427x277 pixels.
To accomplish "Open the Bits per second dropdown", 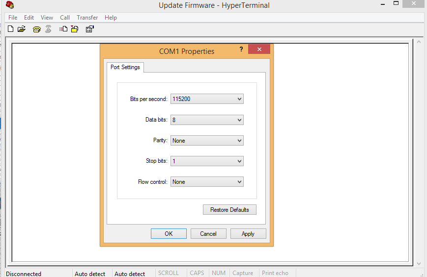I will pos(207,99).
